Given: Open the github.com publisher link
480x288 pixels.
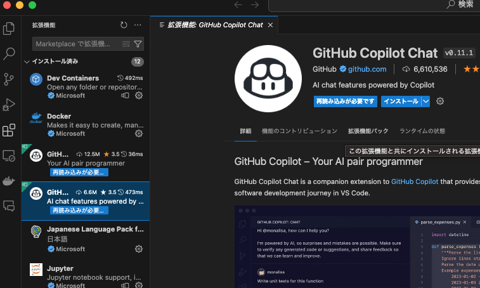Looking at the screenshot, I should tap(367, 69).
